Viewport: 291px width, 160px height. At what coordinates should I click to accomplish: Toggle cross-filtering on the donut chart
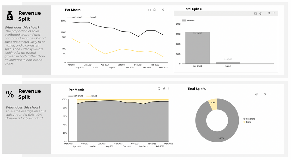click(265, 94)
